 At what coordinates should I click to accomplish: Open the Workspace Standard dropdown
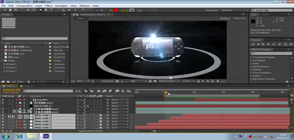point(235,10)
